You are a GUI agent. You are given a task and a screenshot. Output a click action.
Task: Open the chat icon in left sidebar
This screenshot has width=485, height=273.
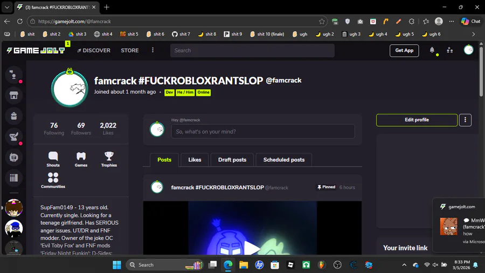point(13,157)
